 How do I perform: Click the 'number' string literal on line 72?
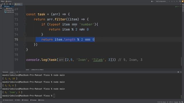point(87,24)
